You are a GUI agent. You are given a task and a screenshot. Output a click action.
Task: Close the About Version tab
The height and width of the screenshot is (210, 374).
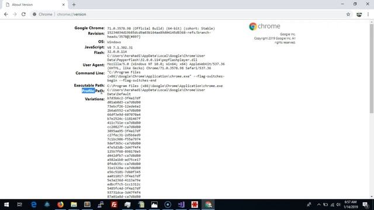64,5
